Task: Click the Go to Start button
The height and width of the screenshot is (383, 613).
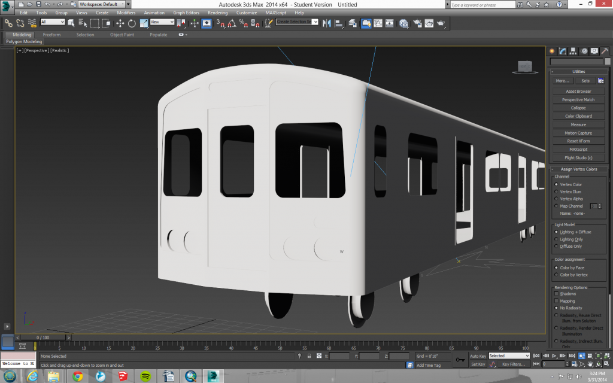Action: [x=536, y=356]
